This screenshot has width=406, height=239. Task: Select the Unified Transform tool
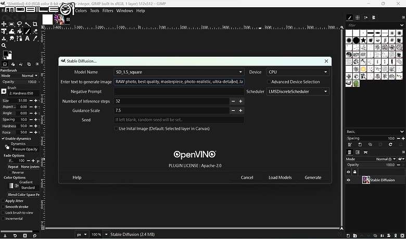click(x=4, y=31)
